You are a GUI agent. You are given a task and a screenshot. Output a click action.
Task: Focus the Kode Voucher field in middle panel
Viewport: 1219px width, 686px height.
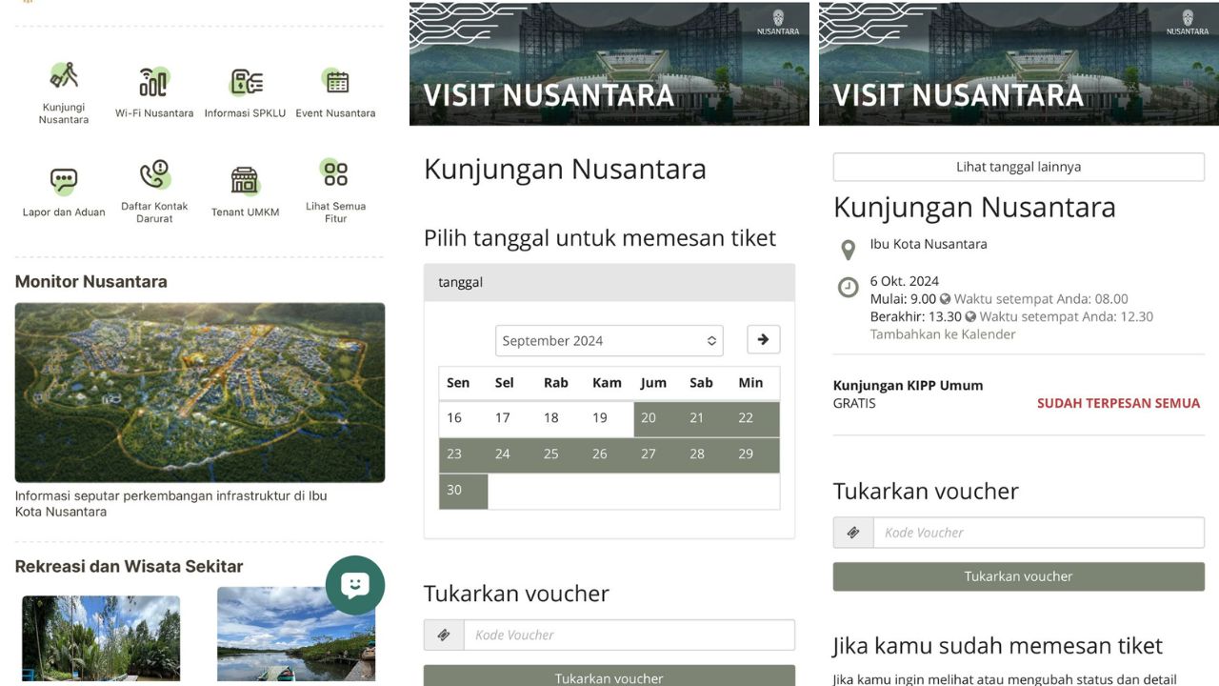coord(629,635)
